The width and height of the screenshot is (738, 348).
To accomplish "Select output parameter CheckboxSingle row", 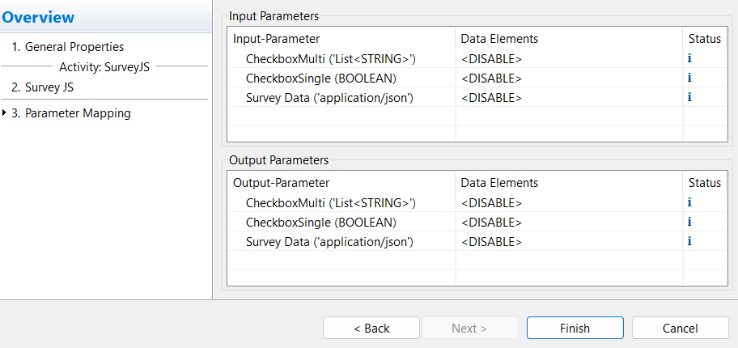I will click(x=477, y=222).
